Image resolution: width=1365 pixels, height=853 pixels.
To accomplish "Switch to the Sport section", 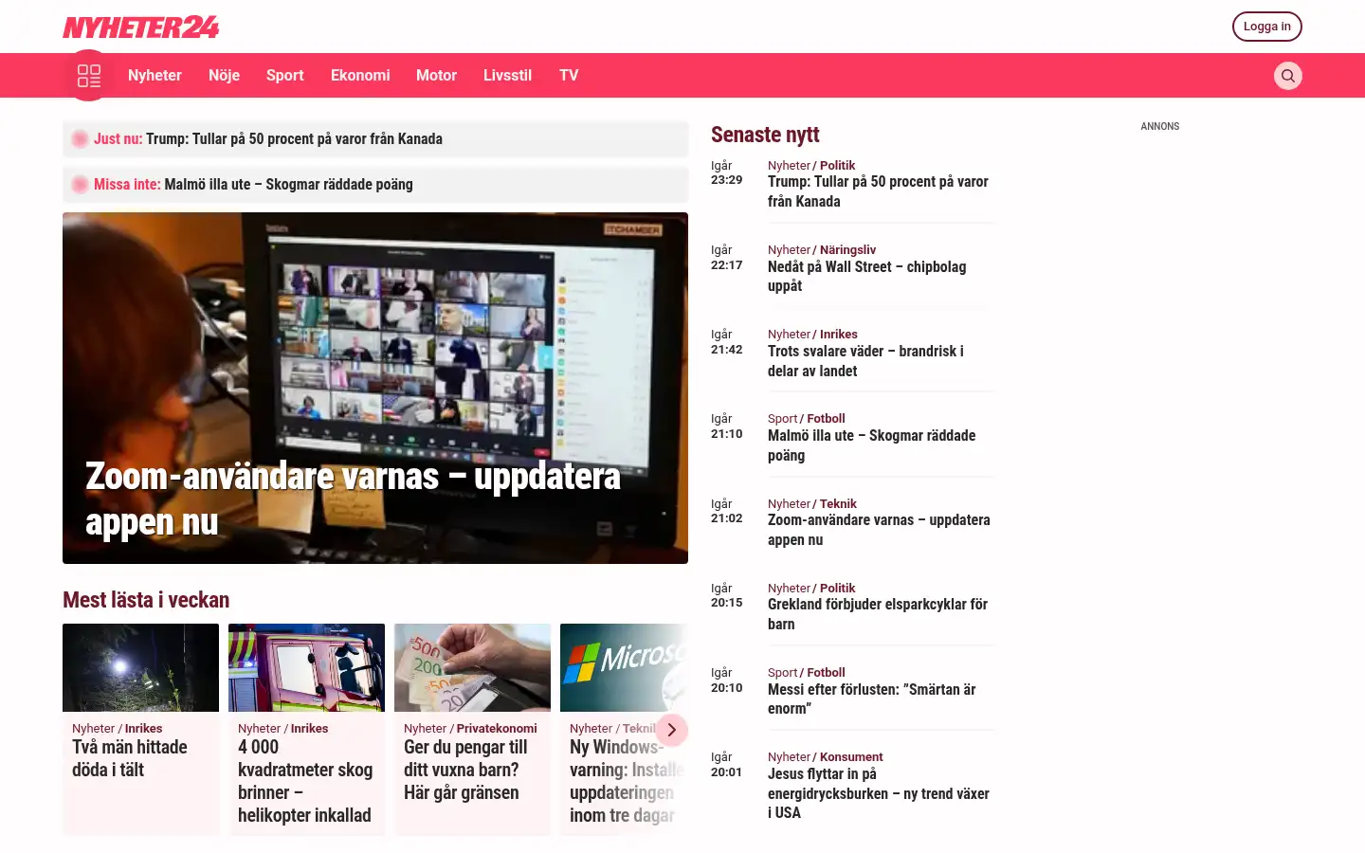I will pyautogui.click(x=284, y=76).
